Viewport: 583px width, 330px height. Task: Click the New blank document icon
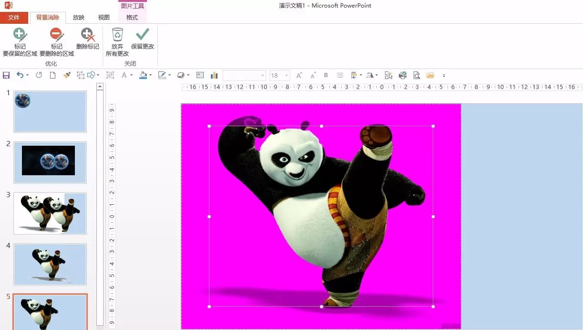(x=53, y=75)
